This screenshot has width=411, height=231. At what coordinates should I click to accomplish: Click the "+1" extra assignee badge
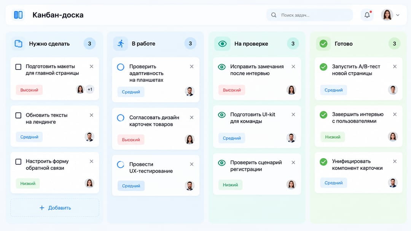coord(90,89)
